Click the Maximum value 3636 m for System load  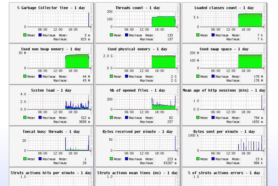(x=85, y=122)
